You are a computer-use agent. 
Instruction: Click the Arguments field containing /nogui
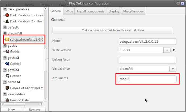pos(147,79)
